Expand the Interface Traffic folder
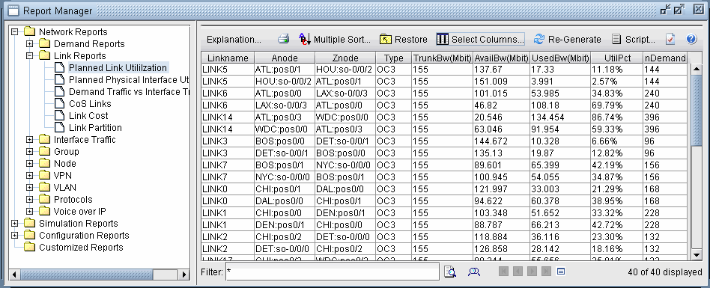 [x=29, y=140]
